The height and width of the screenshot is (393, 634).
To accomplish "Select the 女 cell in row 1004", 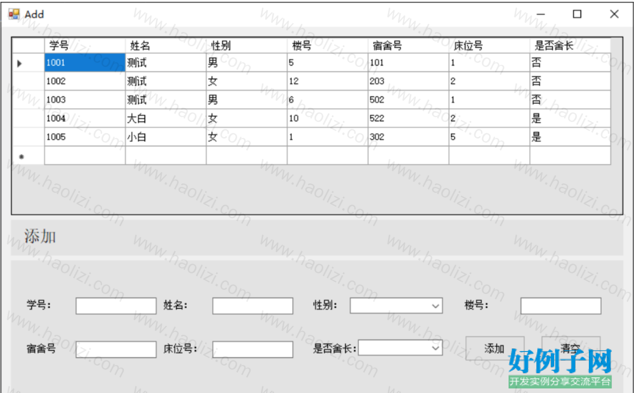I will 247,119.
